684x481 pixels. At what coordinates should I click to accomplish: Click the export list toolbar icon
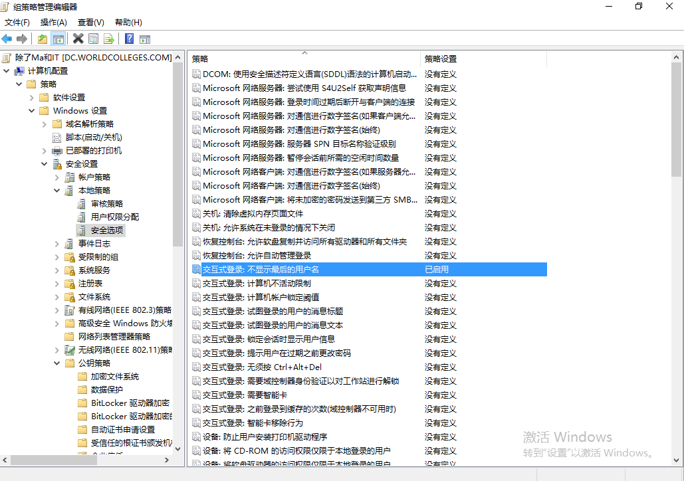(107, 39)
